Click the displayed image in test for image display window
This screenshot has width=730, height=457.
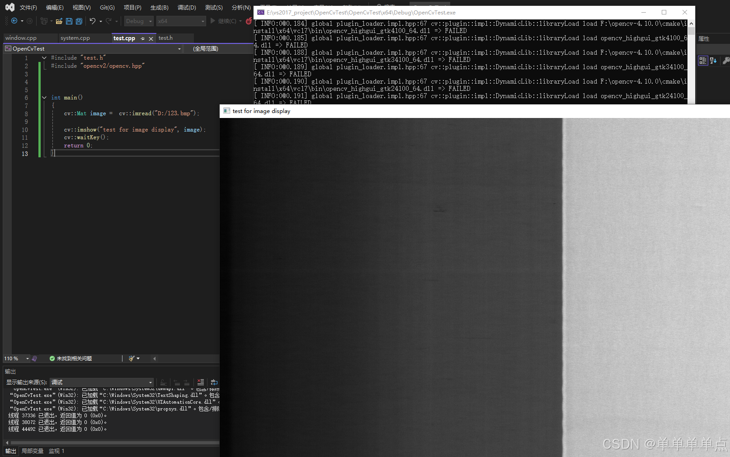(x=475, y=287)
